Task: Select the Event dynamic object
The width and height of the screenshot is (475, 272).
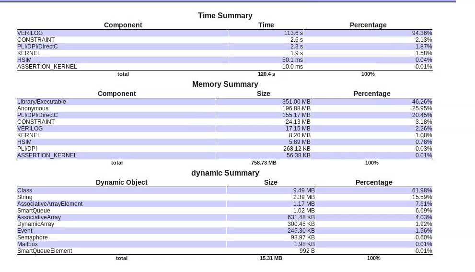Action: click(24, 230)
